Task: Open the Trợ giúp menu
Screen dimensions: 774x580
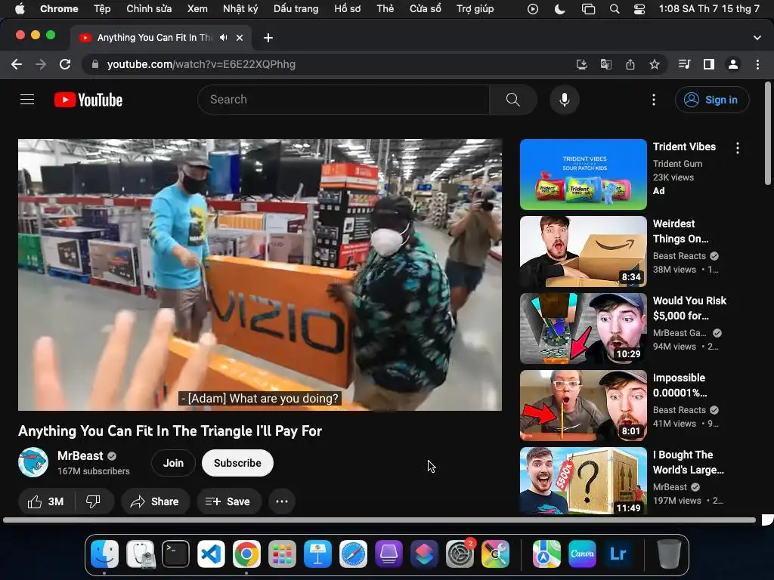Action: (x=475, y=9)
